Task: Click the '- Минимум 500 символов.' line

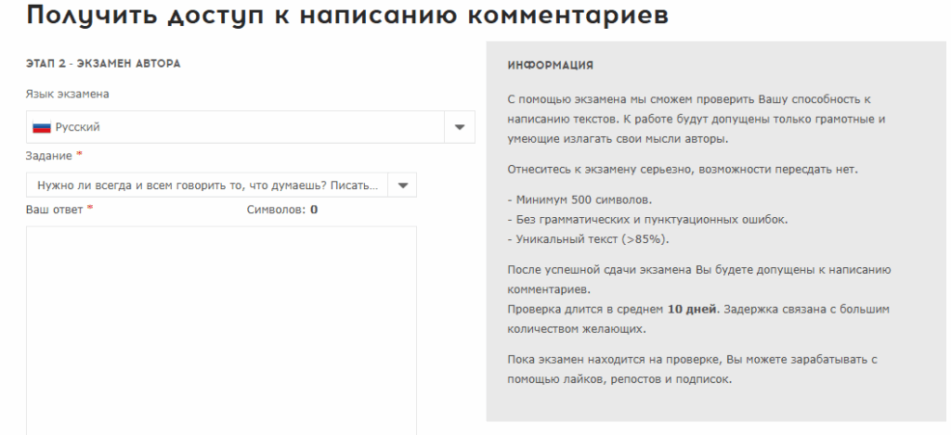Action: pos(580,200)
